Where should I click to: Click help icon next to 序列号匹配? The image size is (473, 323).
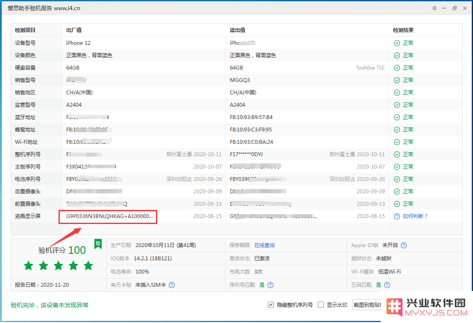(270, 285)
